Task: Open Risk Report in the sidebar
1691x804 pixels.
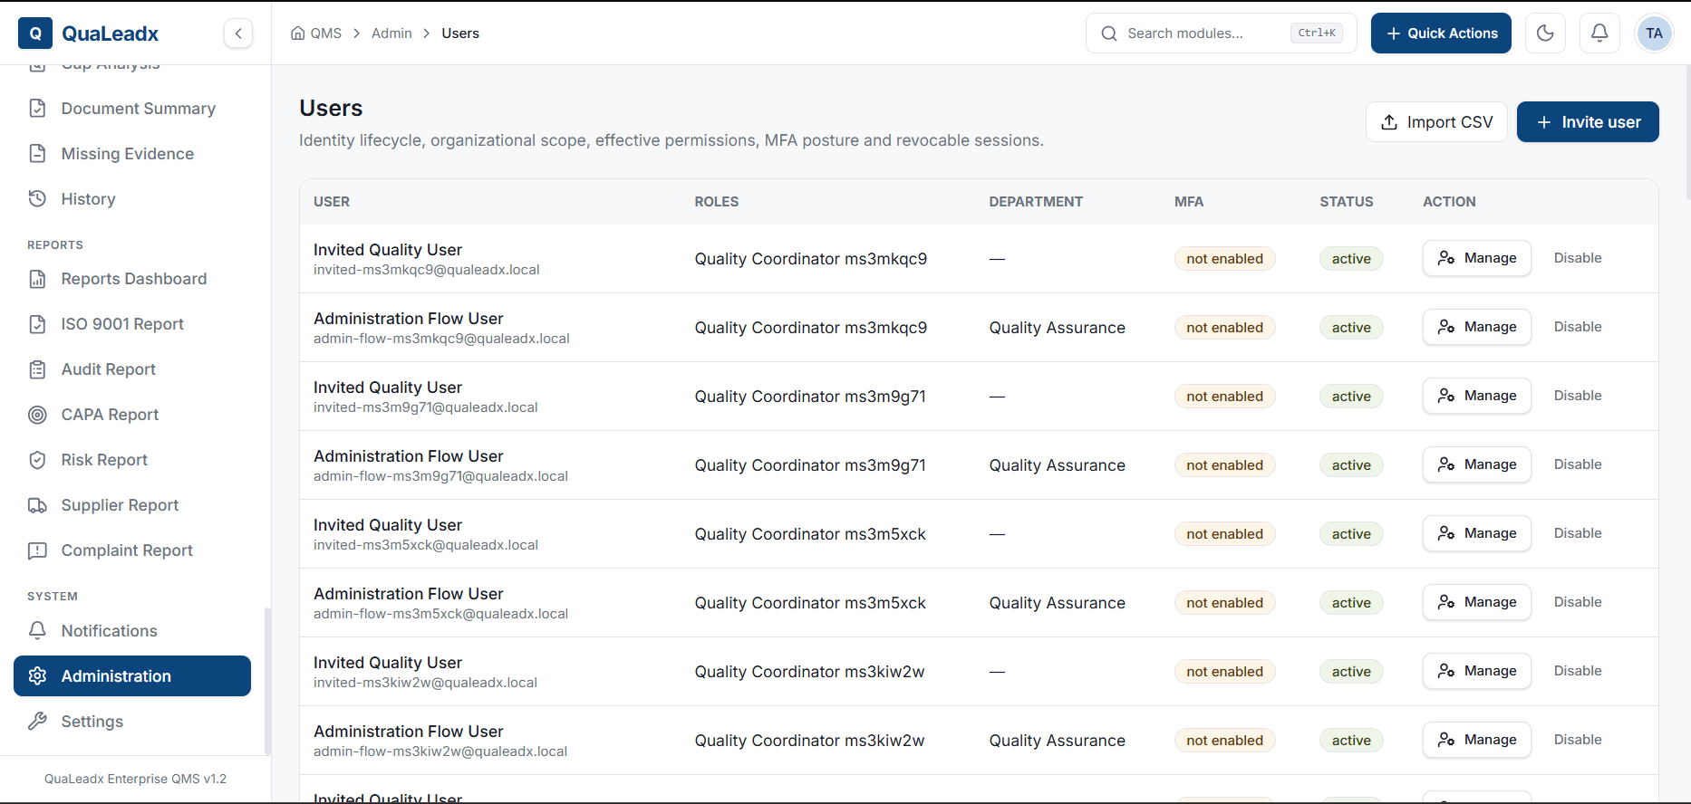Action: [x=132, y=460]
